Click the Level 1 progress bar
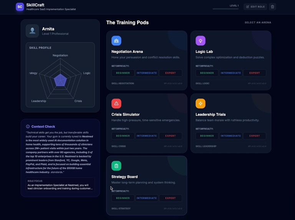Screen dimensions: 295x220 [x=225, y=9]
